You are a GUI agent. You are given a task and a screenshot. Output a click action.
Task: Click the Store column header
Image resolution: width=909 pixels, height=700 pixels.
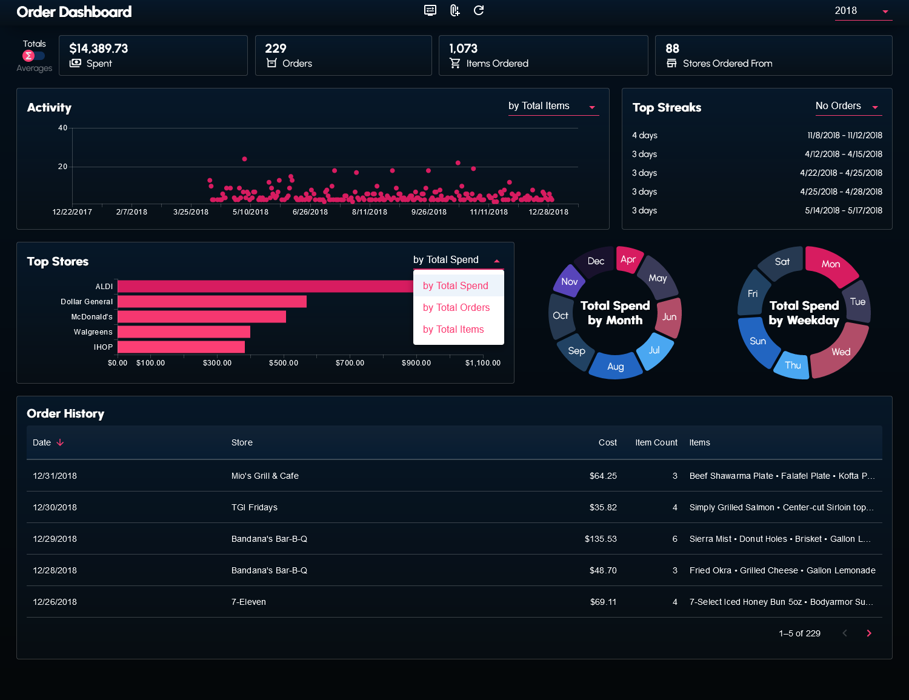pos(242,442)
